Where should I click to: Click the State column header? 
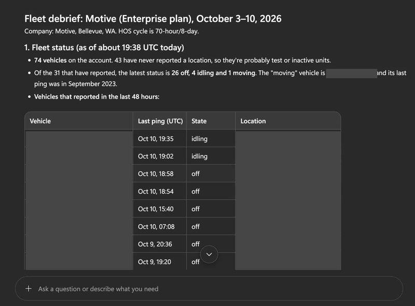coord(211,121)
